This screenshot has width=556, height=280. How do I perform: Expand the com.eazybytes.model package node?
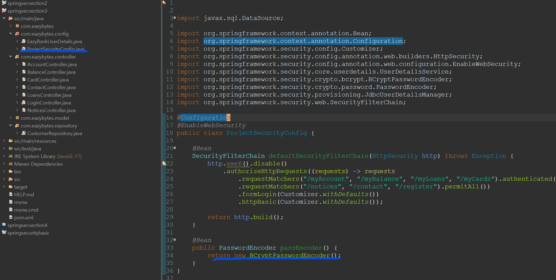[11, 118]
